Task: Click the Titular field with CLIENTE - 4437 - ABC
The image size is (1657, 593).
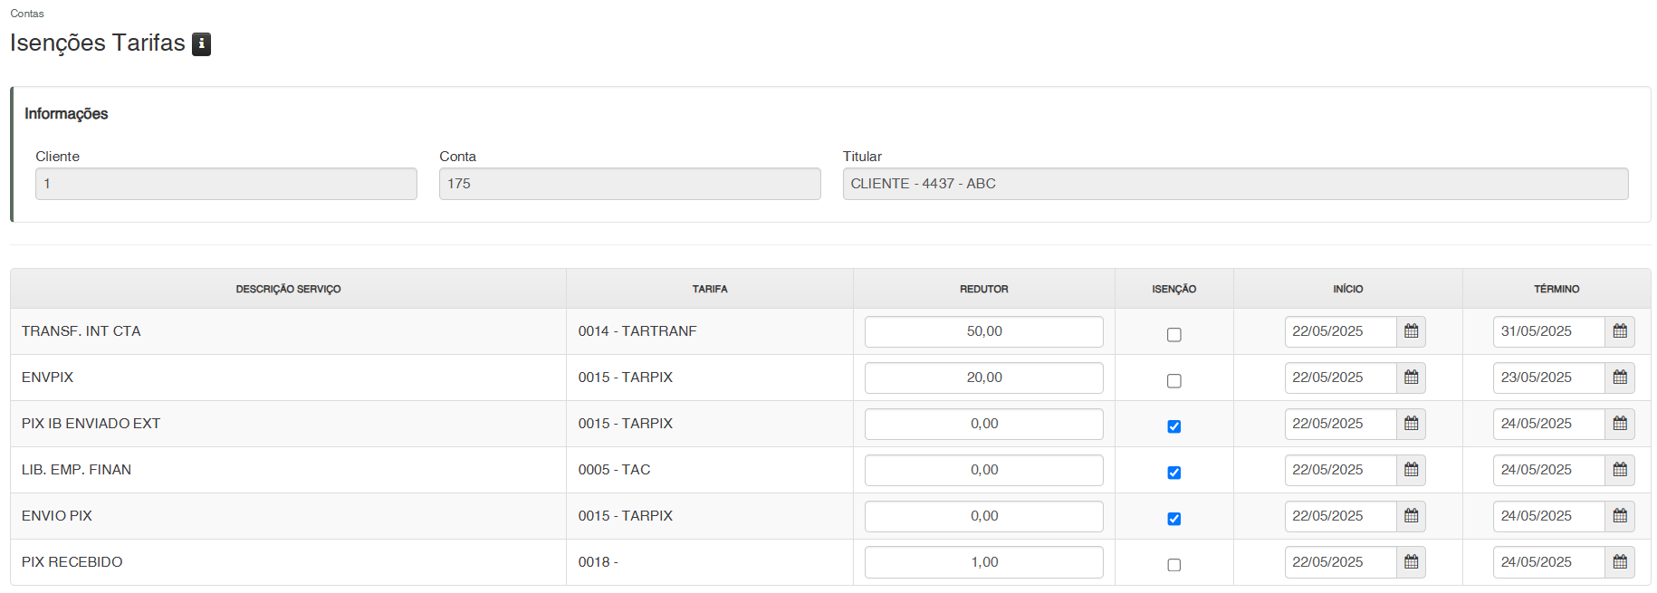Action: click(x=1235, y=184)
